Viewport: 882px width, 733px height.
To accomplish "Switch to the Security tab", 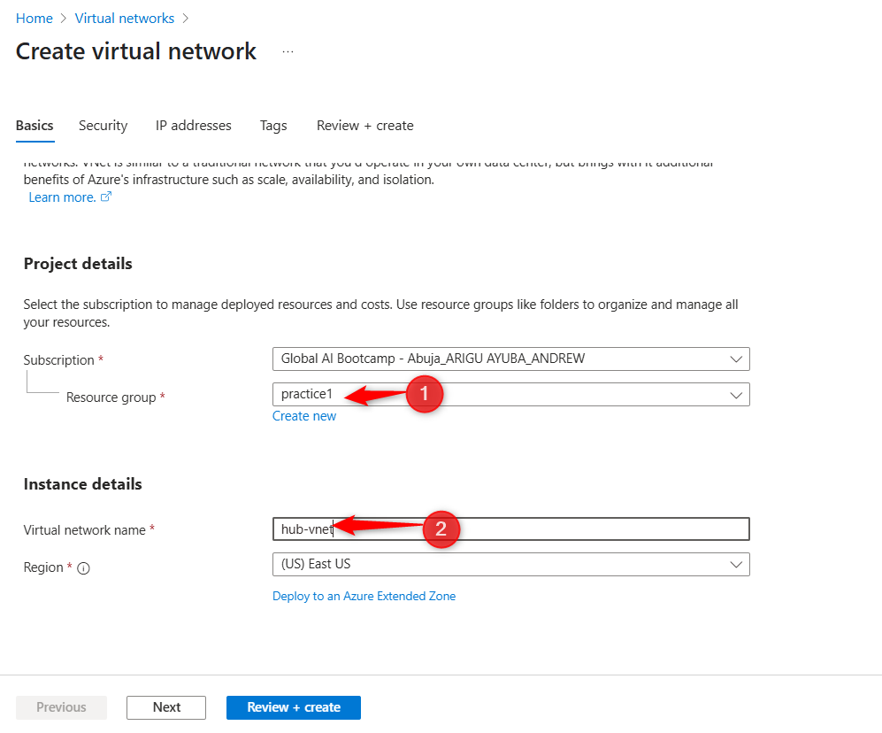I will click(x=103, y=126).
